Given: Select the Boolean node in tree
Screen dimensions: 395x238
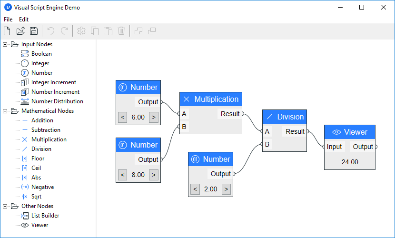Looking at the screenshot, I should (x=41, y=54).
